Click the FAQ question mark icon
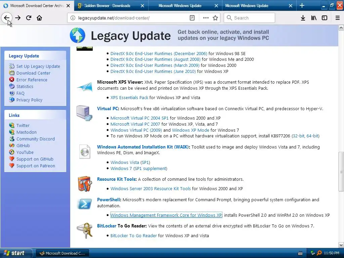344x258 pixels. (12, 93)
